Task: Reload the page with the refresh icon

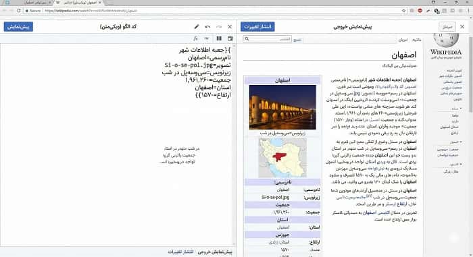Action: (19, 11)
